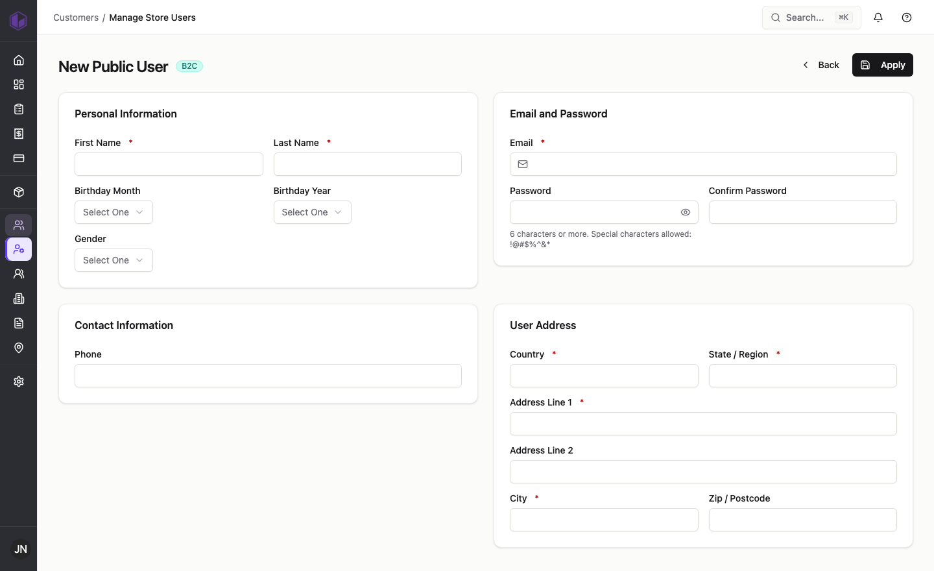Viewport: 934px width, 571px height.
Task: Open the document page sidebar icon
Action: coord(19,323)
